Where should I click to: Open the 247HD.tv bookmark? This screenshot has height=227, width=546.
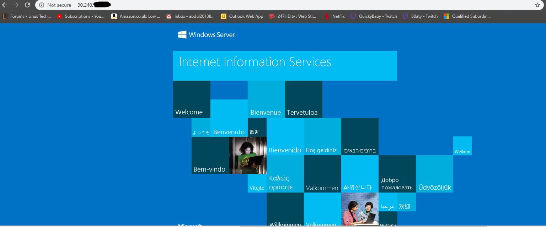coord(293,16)
